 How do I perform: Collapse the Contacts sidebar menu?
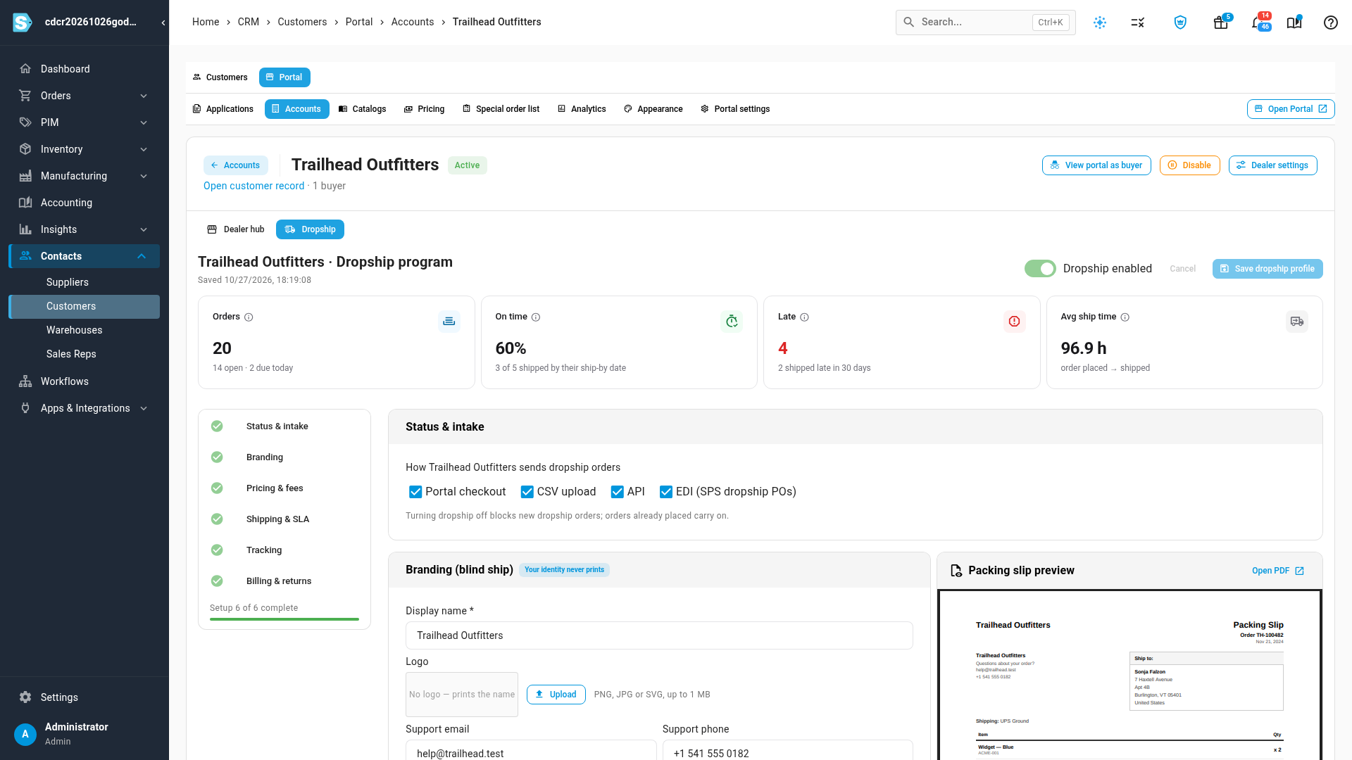coord(142,256)
